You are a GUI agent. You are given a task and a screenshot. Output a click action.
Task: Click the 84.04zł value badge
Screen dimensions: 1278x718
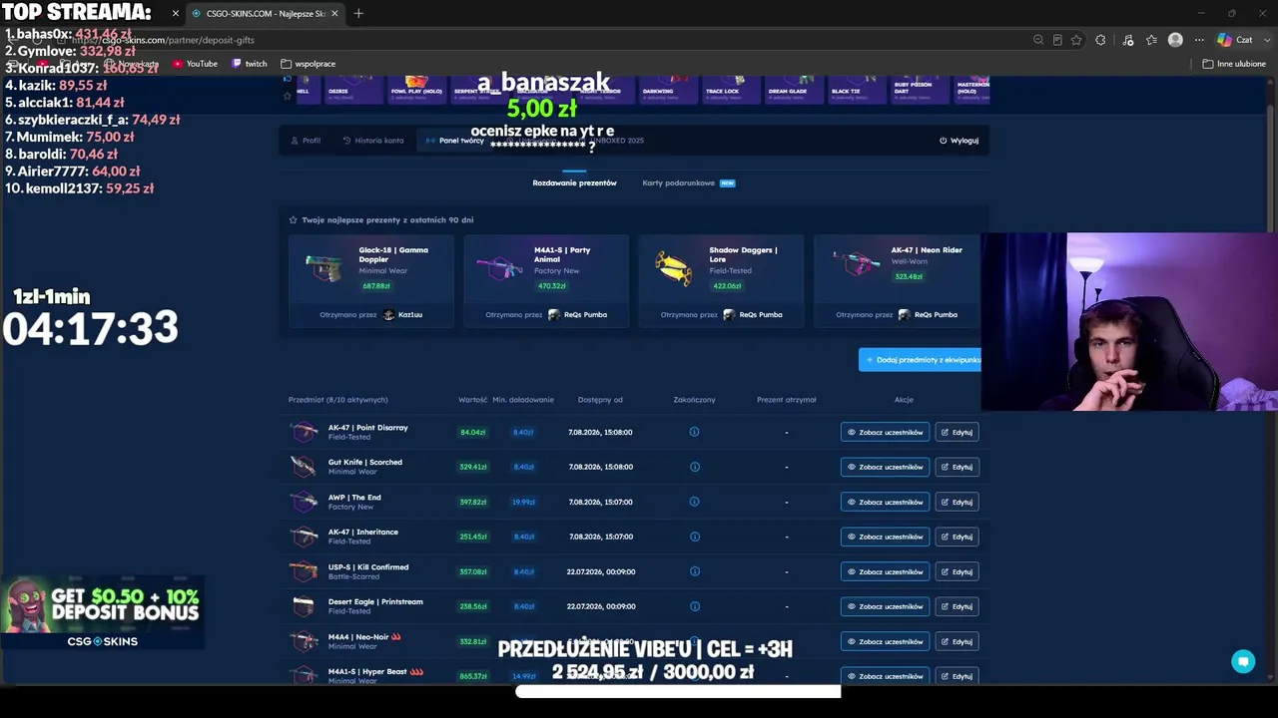472,432
